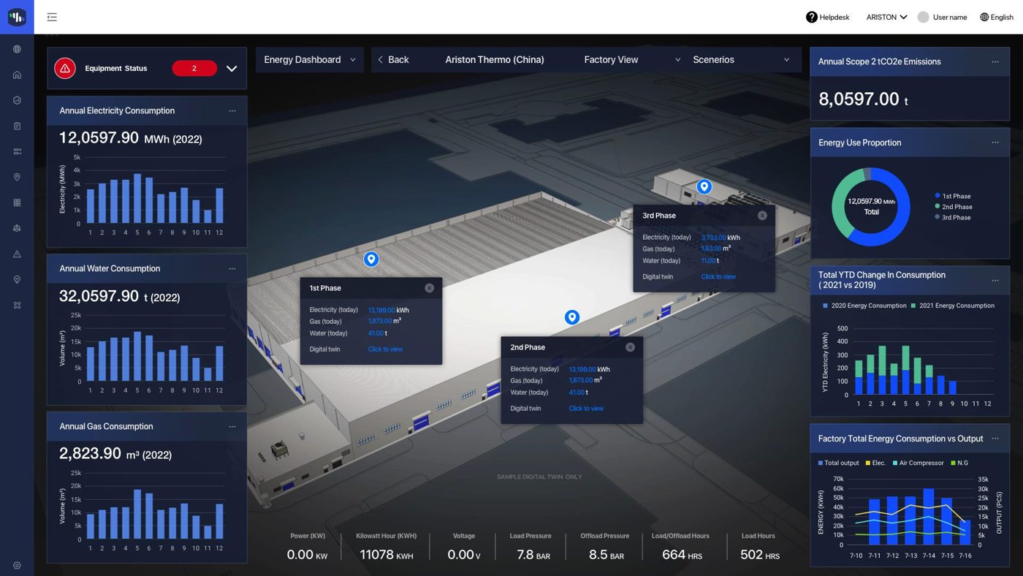The height and width of the screenshot is (576, 1023).
Task: Open the alerts triangle icon in sidebar
Action: pyautogui.click(x=17, y=254)
